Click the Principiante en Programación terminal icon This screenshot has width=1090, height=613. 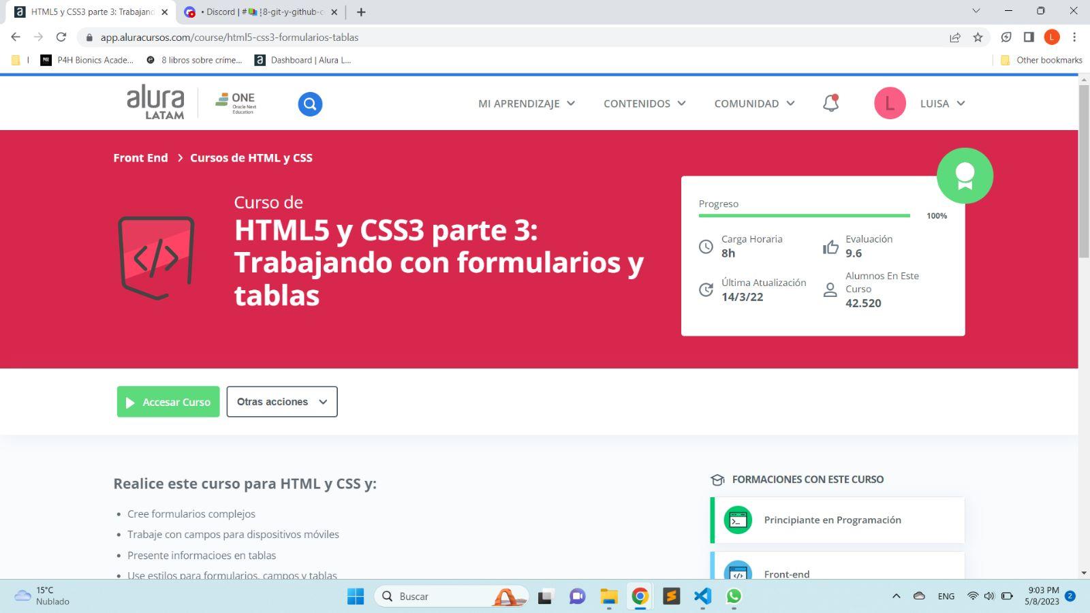tap(738, 520)
